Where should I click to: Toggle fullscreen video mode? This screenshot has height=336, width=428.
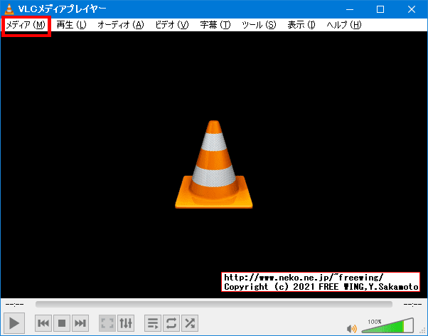coord(107,323)
